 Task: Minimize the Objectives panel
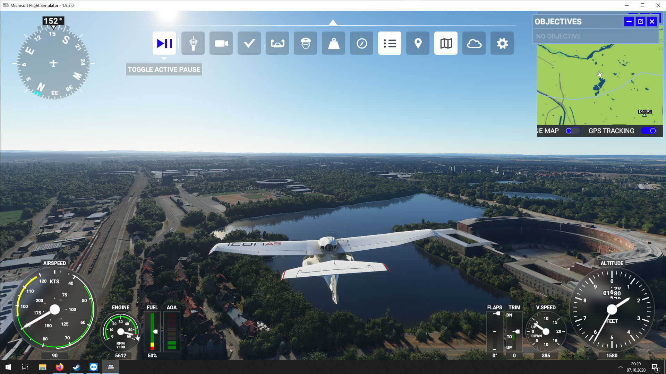click(629, 21)
